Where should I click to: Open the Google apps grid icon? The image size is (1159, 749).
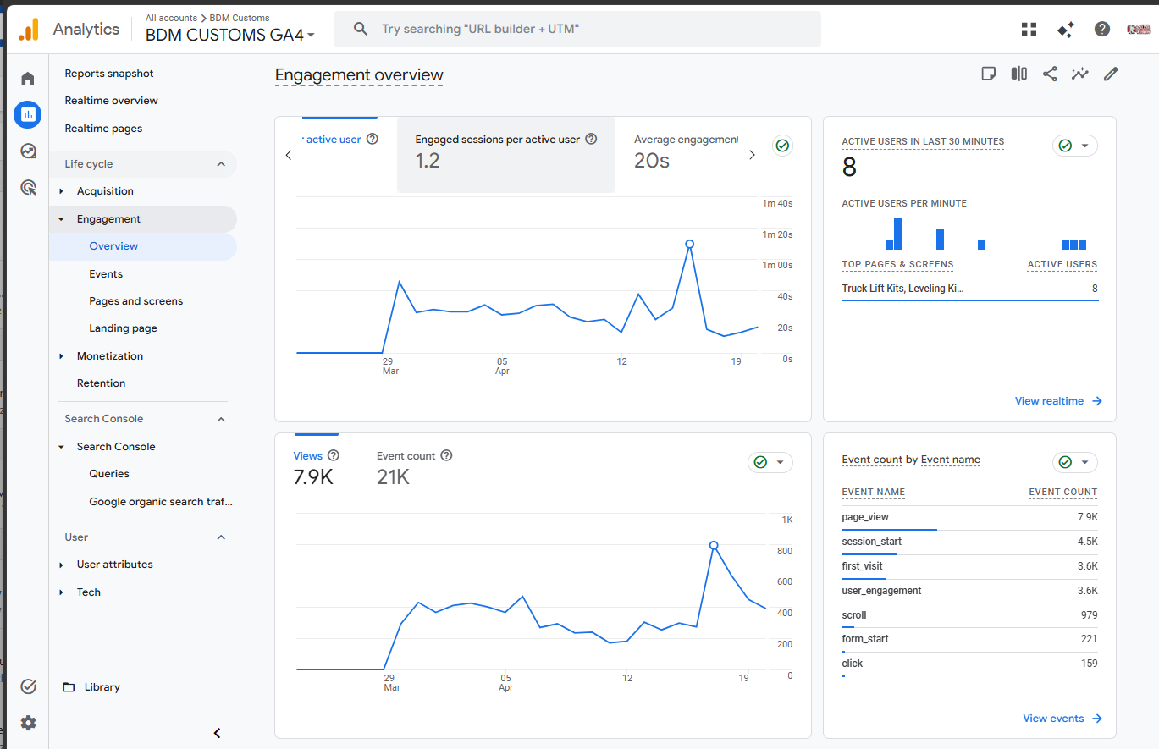point(1029,29)
